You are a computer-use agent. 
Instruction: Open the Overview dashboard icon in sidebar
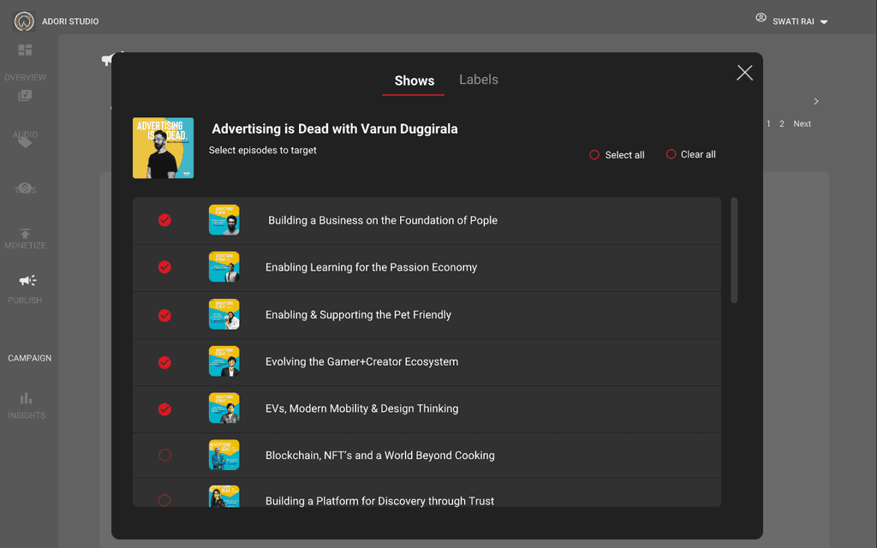point(25,51)
